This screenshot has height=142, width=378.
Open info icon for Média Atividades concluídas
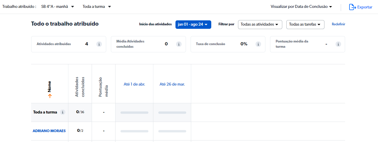179,44
